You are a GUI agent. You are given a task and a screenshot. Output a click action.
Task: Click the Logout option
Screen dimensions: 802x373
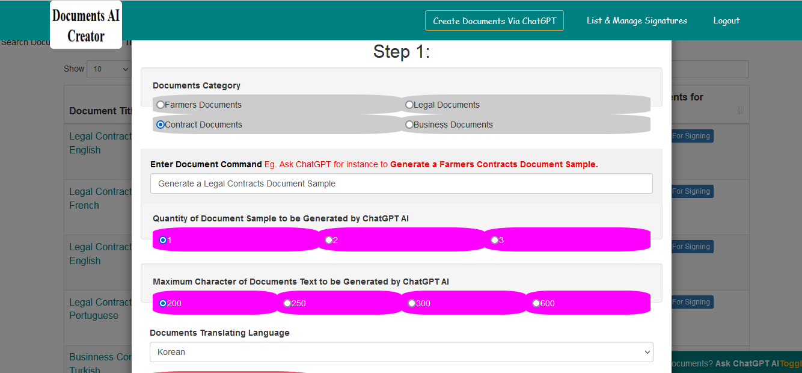[x=726, y=20]
